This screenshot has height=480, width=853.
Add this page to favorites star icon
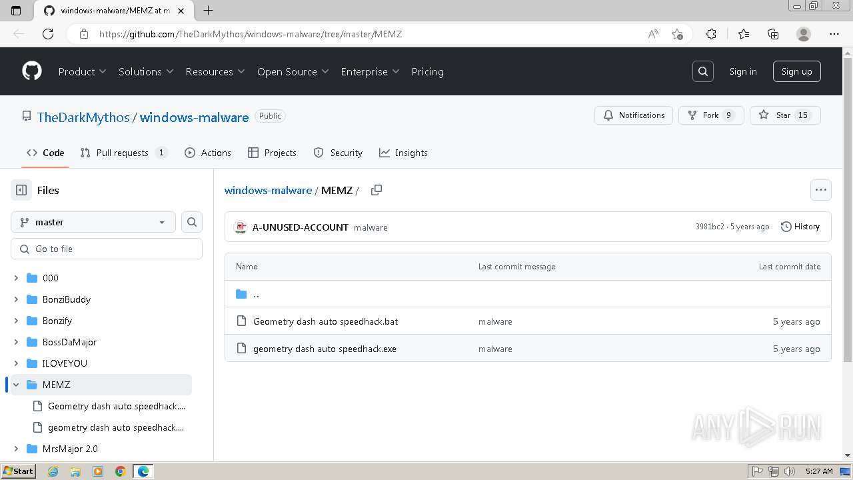678,34
